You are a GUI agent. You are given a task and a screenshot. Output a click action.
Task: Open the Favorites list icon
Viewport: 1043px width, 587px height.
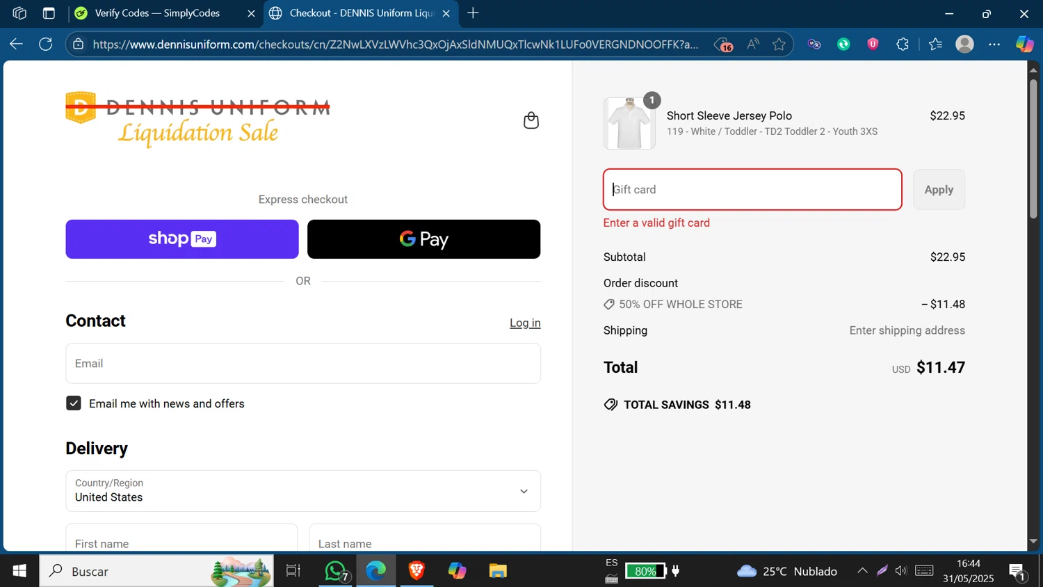[935, 44]
